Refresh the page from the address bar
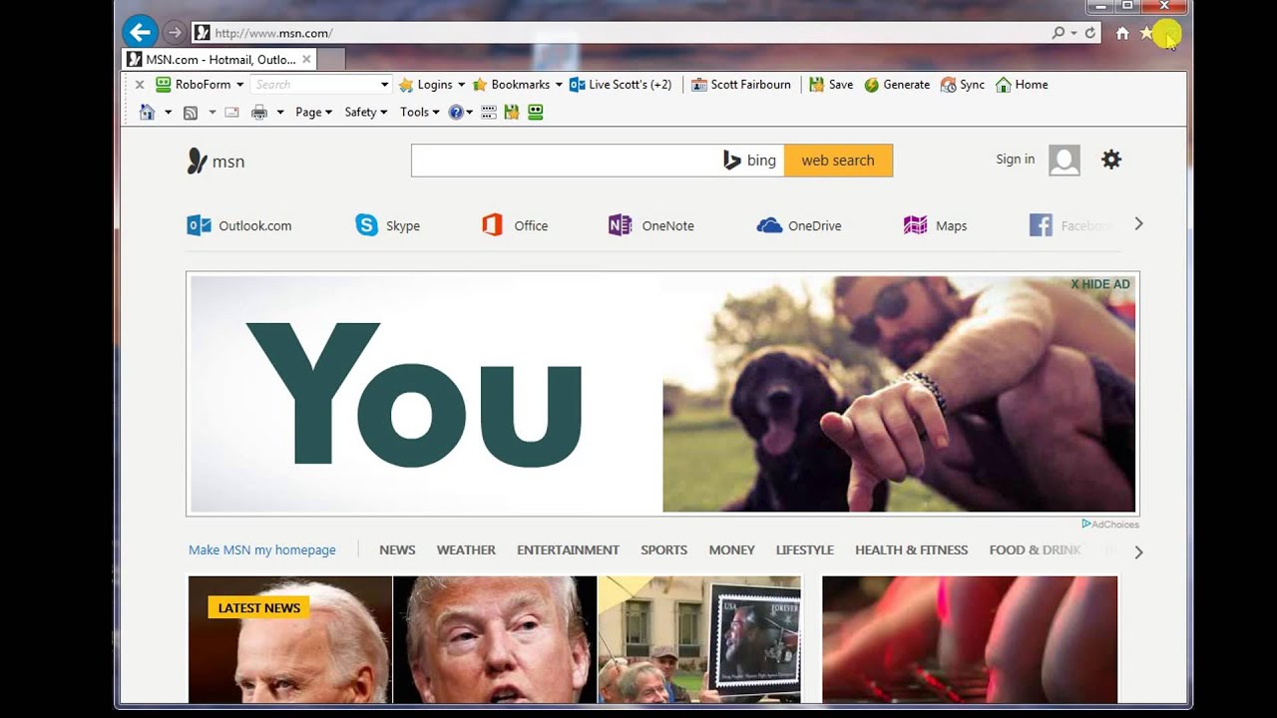The height and width of the screenshot is (718, 1277). coord(1090,33)
